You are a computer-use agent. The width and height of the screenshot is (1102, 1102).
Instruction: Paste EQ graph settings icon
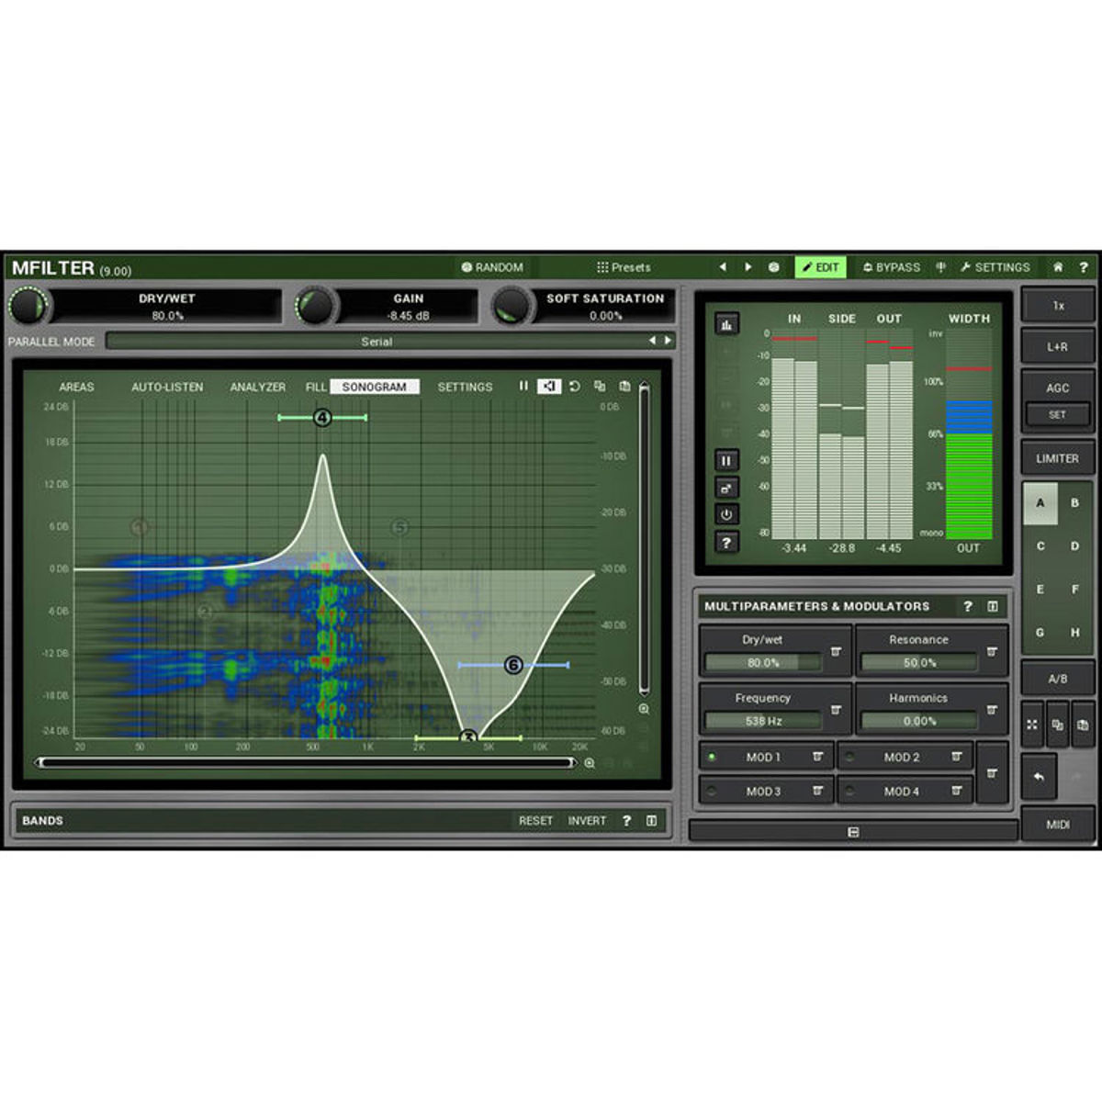625,387
